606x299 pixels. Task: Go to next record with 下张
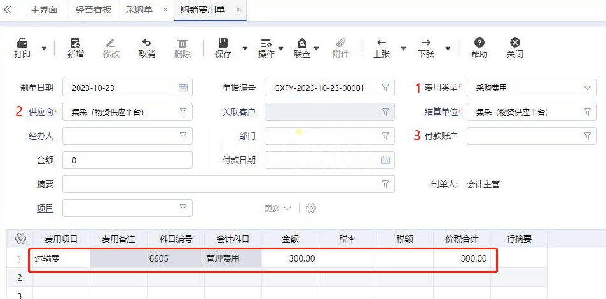tap(426, 43)
